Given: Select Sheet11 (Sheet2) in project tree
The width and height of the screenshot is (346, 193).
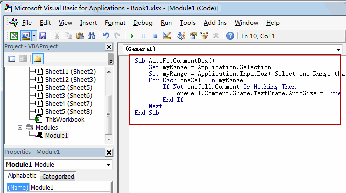Looking at the screenshot, I should (x=70, y=71).
